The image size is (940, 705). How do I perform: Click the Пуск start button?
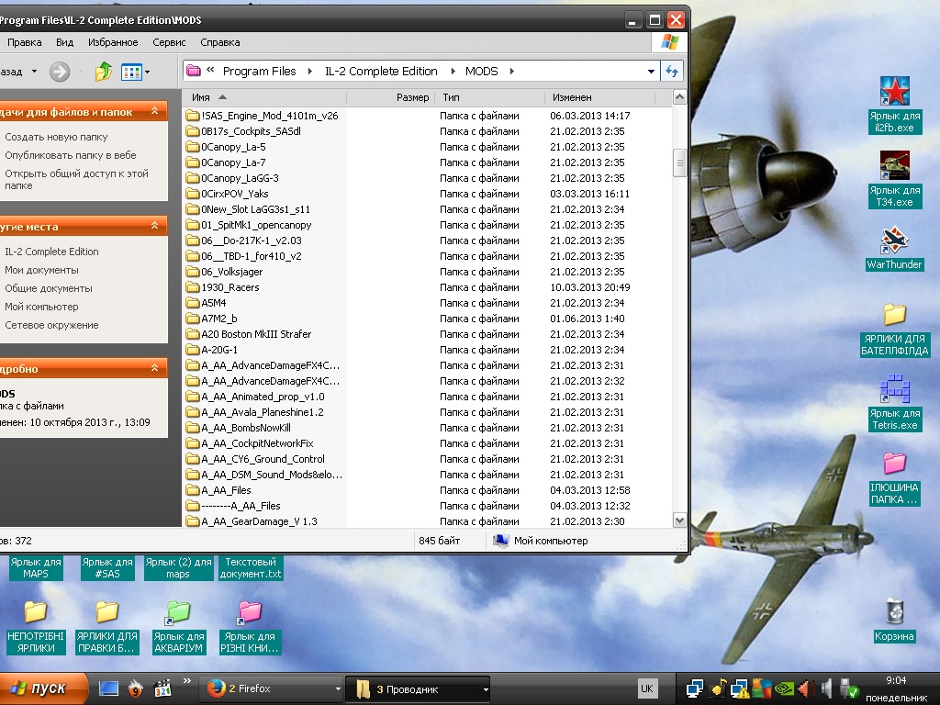pyautogui.click(x=42, y=688)
